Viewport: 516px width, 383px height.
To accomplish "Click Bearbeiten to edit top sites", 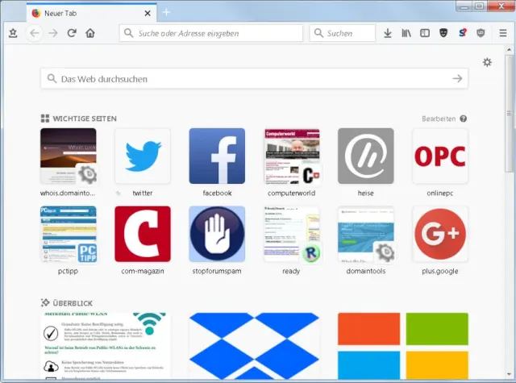I will (x=439, y=119).
